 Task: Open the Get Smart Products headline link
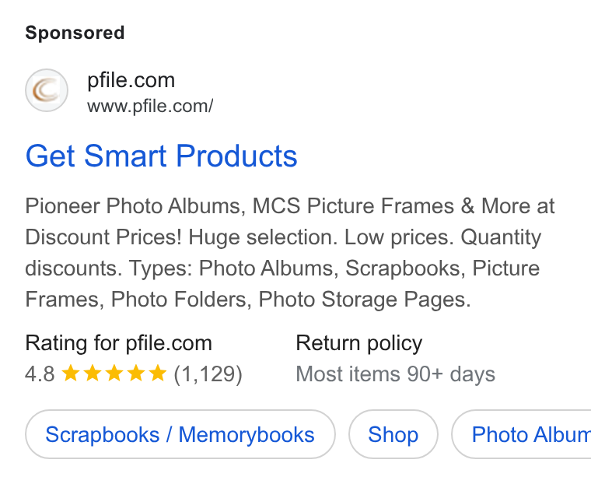[161, 156]
